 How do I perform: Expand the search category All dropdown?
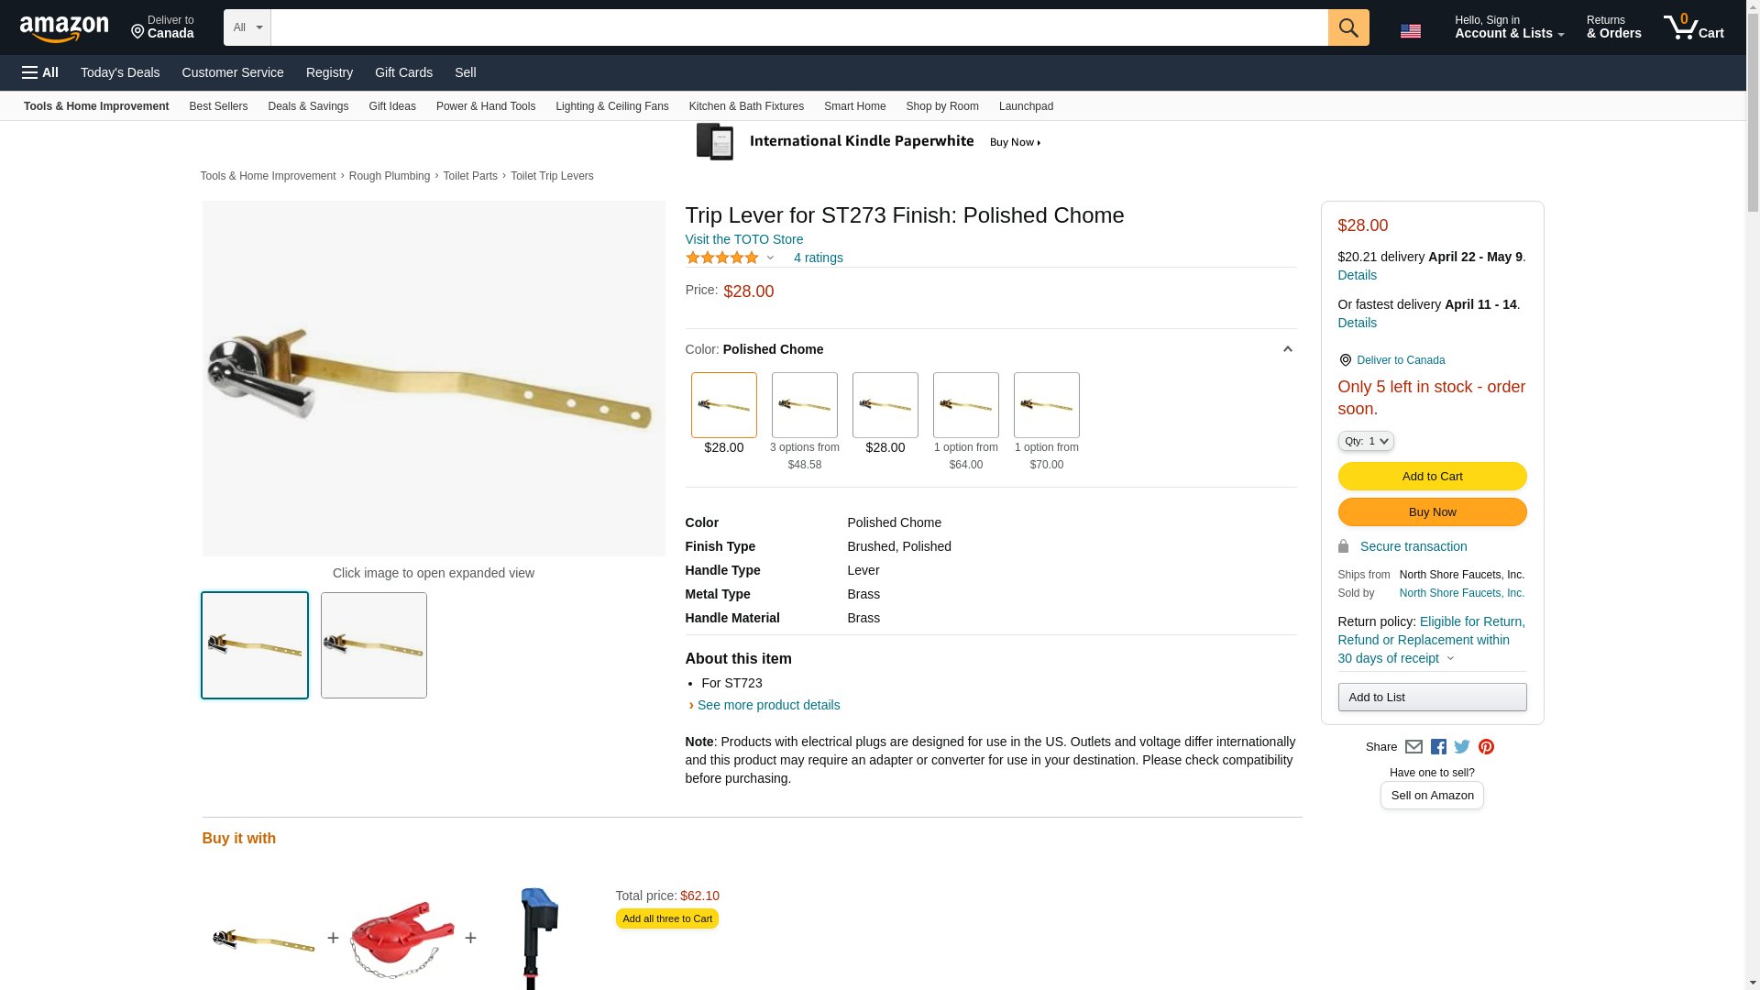[x=247, y=27]
